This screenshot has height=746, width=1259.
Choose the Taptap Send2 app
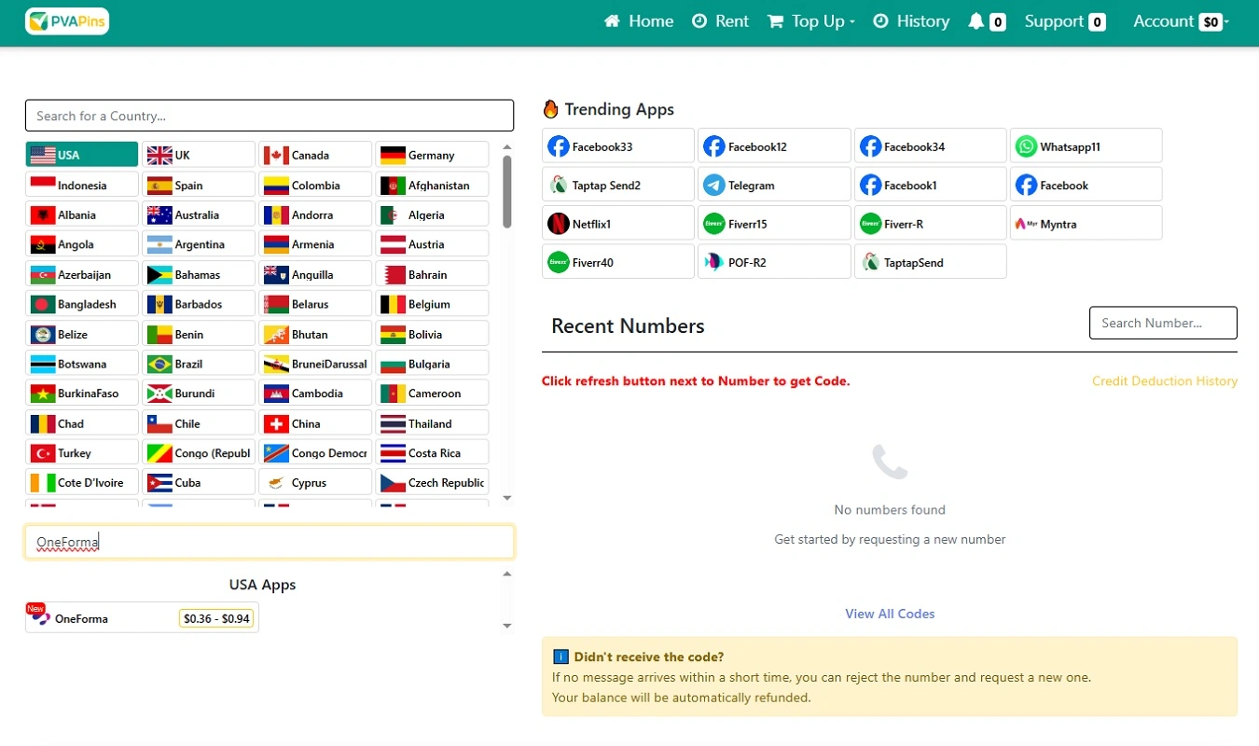point(618,185)
